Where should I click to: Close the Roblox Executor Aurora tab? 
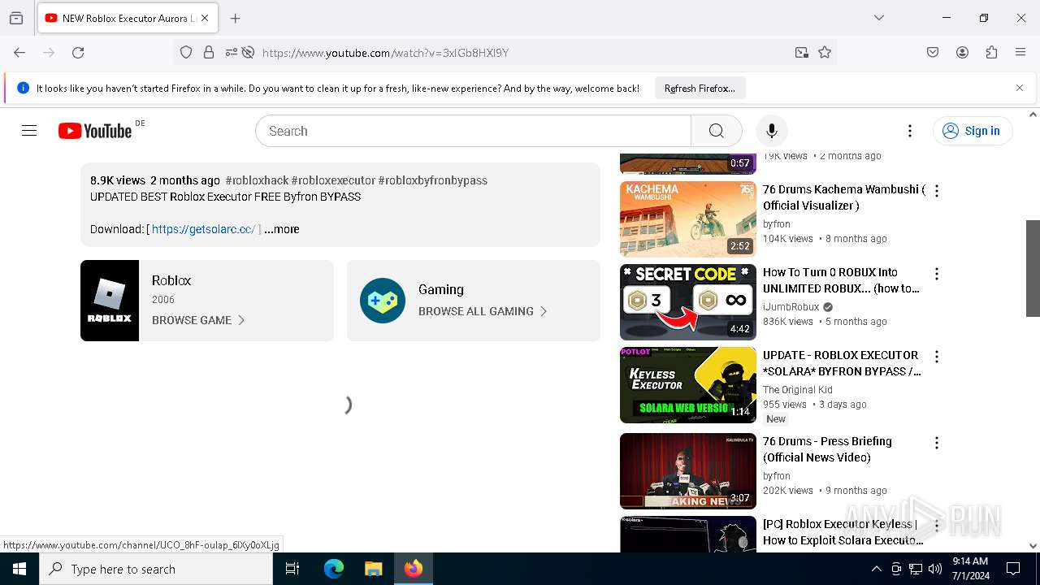click(205, 18)
